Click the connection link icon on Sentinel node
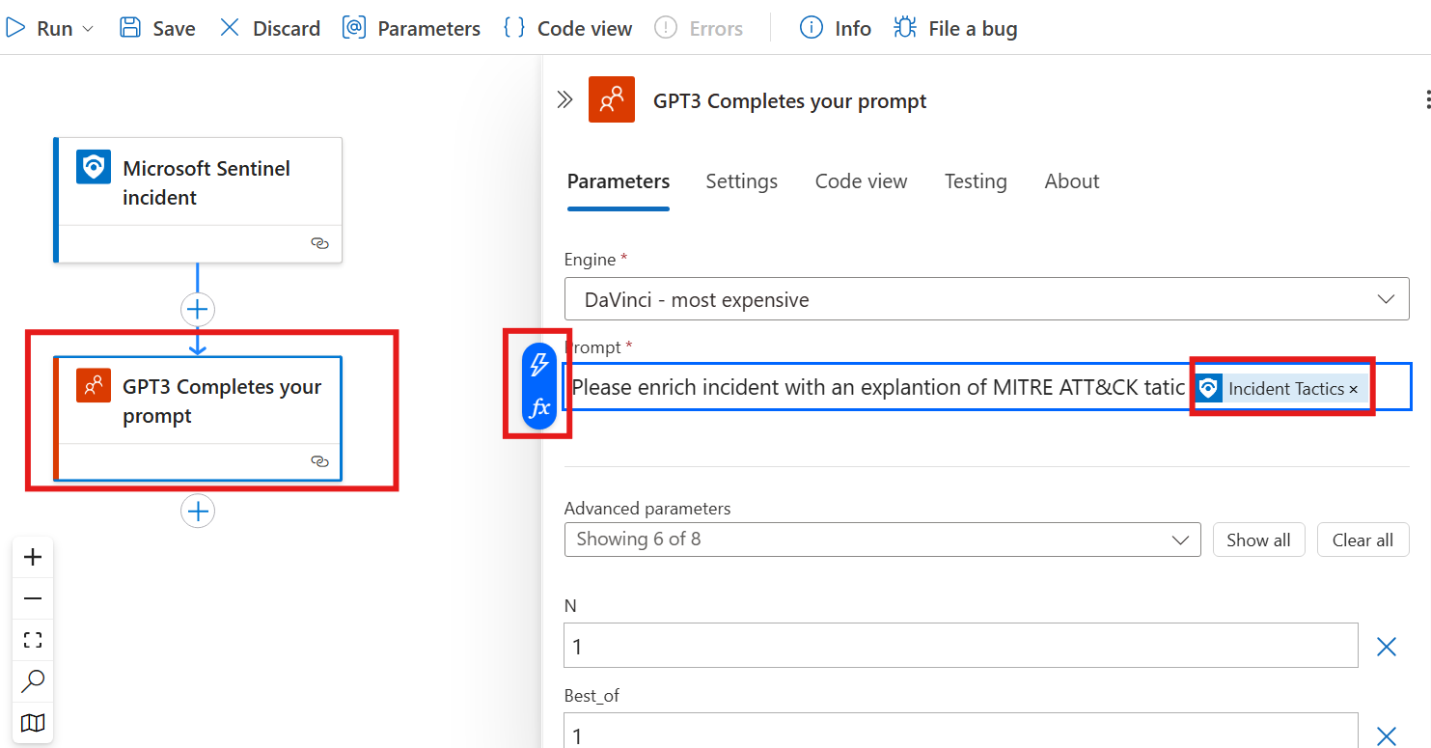 [x=319, y=243]
